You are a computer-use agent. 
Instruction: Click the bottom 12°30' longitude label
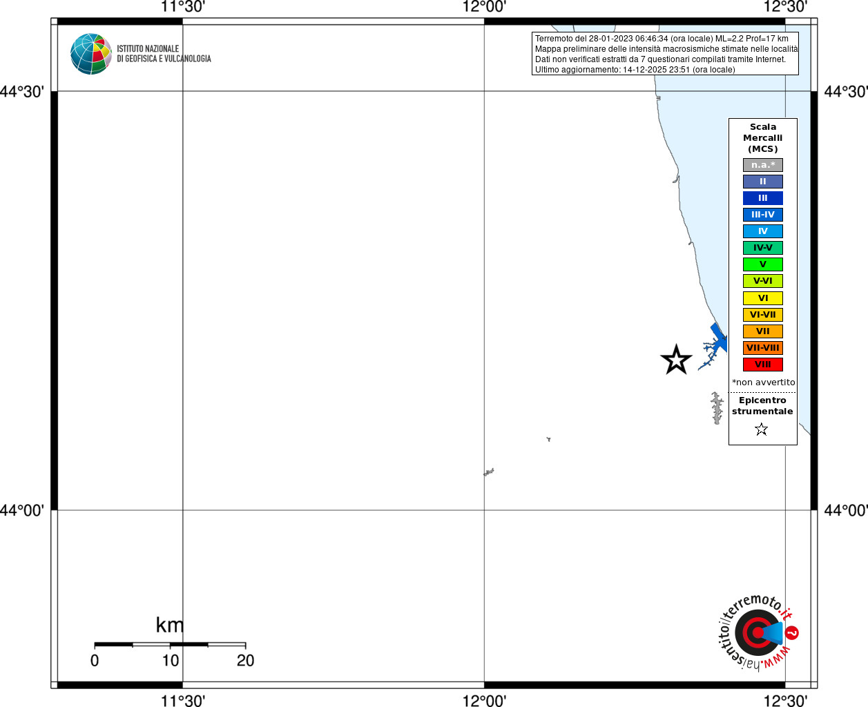pyautogui.click(x=785, y=701)
